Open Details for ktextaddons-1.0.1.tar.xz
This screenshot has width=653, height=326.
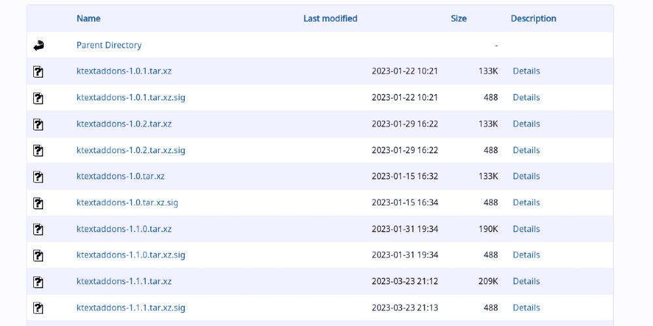pyautogui.click(x=526, y=71)
